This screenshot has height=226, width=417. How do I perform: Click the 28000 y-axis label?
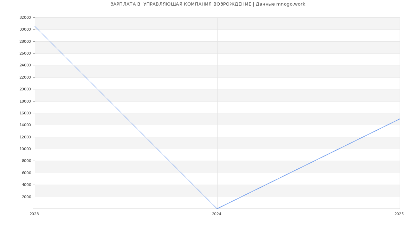25,41
